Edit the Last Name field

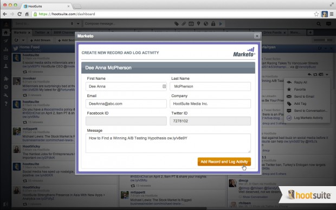coord(210,86)
